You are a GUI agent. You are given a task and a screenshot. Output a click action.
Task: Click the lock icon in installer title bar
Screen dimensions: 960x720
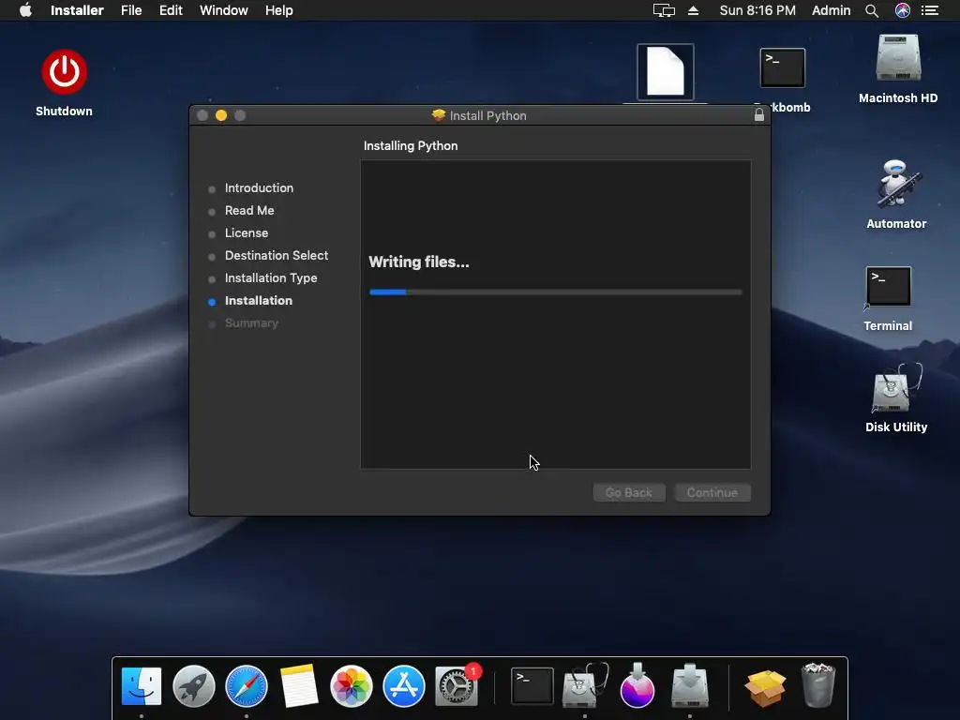(759, 115)
